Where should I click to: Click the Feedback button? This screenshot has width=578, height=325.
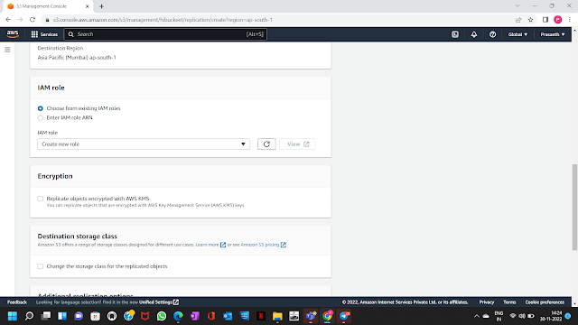(17, 302)
